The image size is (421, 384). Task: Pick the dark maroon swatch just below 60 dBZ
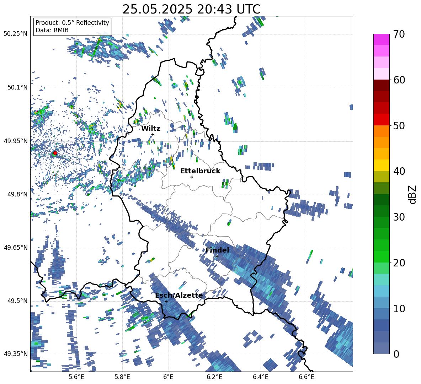click(x=381, y=85)
